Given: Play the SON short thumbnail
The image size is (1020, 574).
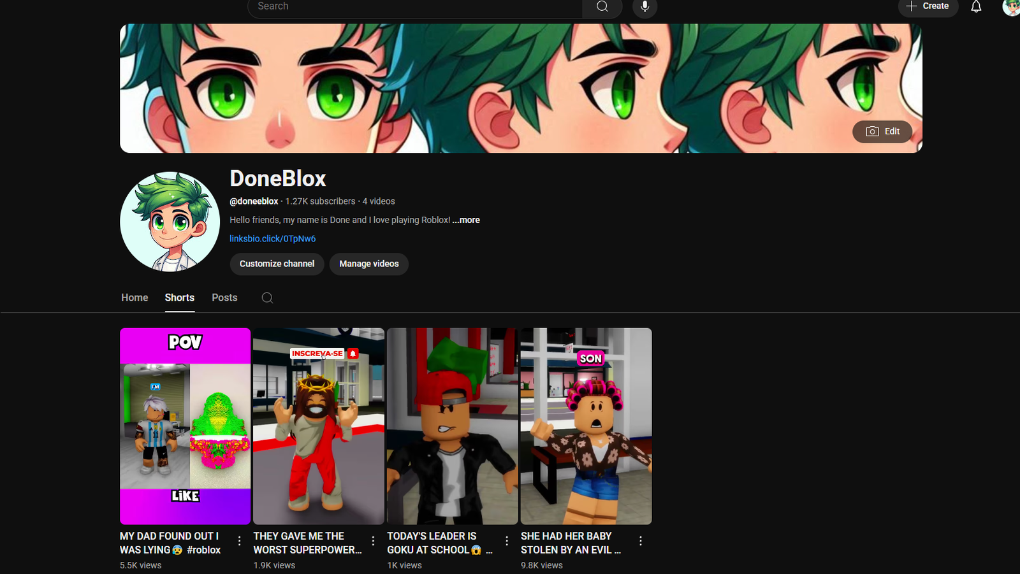Looking at the screenshot, I should [586, 426].
